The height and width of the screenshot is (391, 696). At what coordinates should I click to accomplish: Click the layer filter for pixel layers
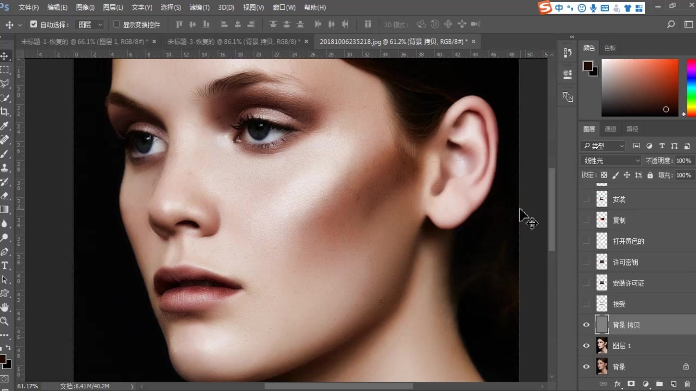point(637,146)
